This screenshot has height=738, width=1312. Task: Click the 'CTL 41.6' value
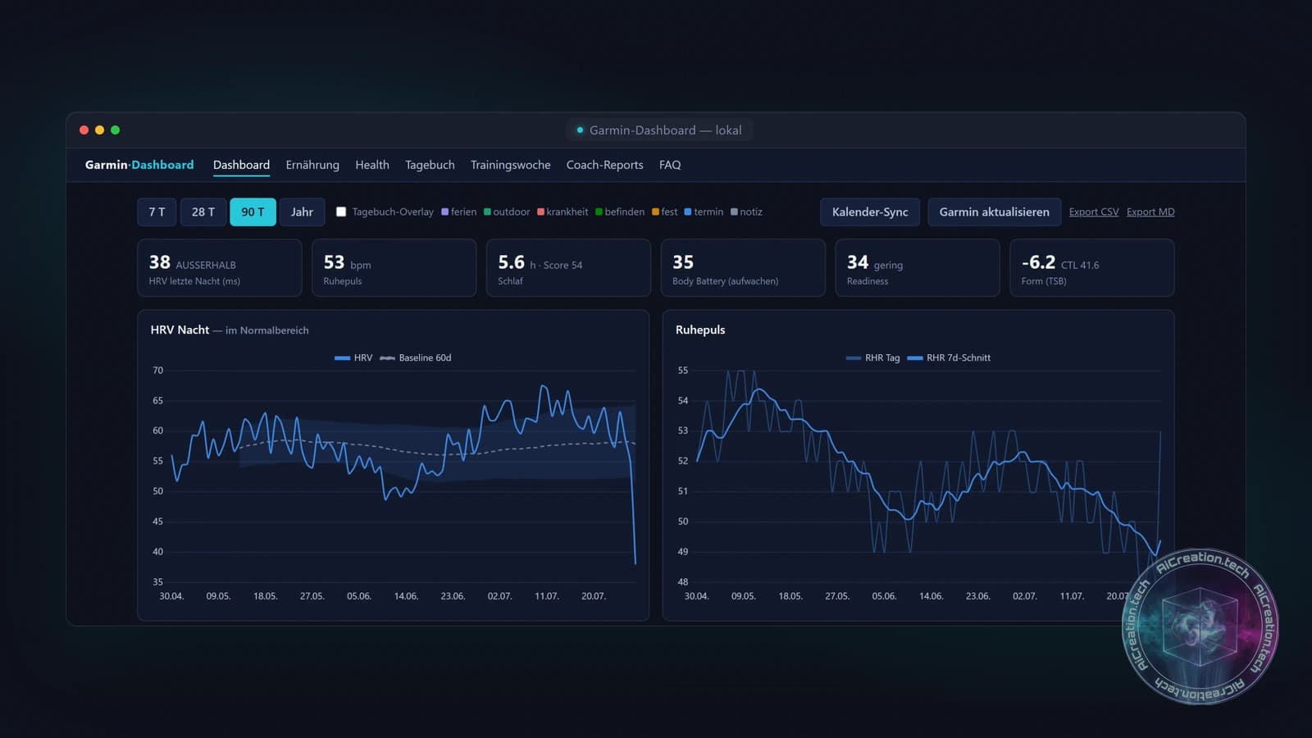pyautogui.click(x=1080, y=265)
